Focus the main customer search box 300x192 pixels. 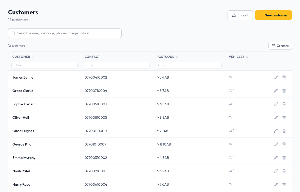65,33
